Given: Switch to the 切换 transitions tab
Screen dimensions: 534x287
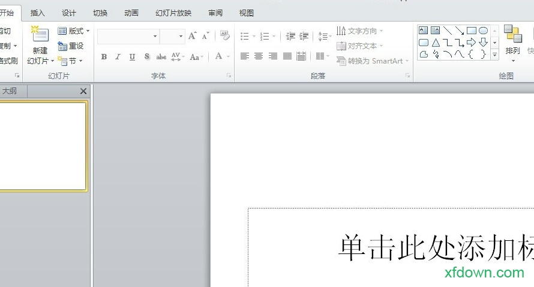Looking at the screenshot, I should click(x=100, y=13).
